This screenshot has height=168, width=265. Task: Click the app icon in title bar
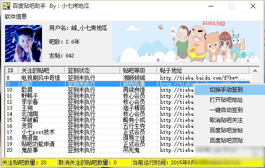pyautogui.click(x=6, y=6)
